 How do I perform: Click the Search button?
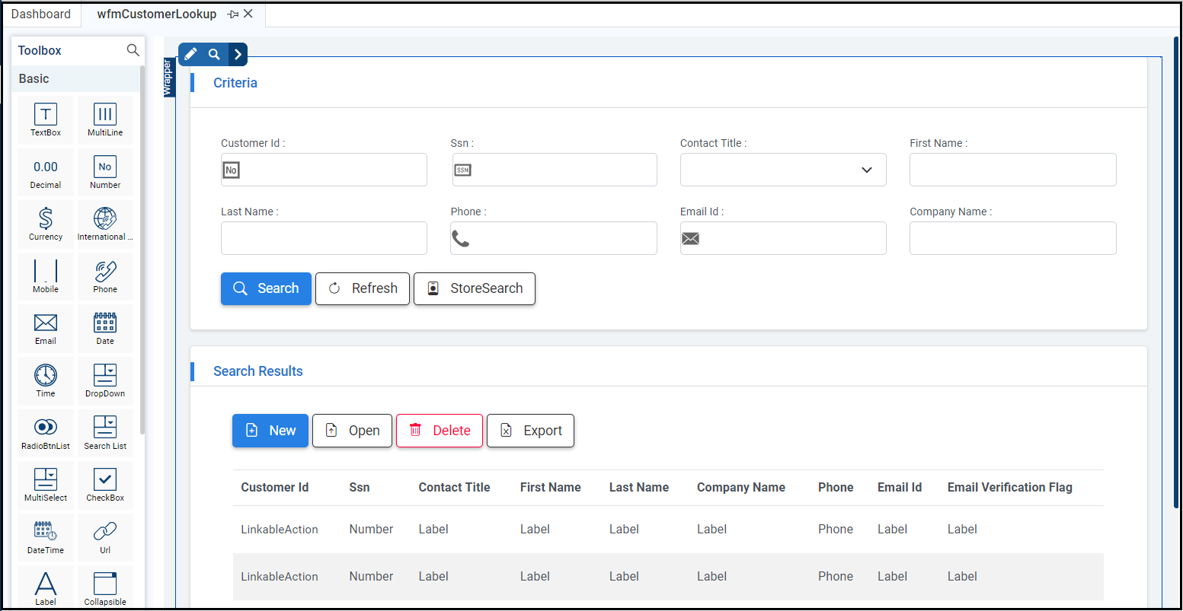point(266,288)
